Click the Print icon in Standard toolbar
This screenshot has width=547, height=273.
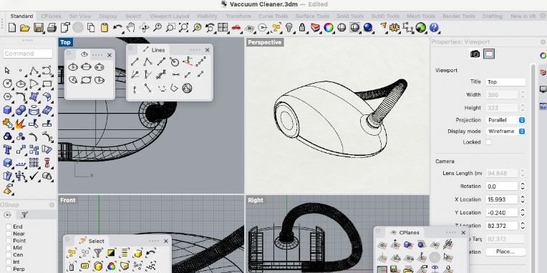pyautogui.click(x=52, y=27)
